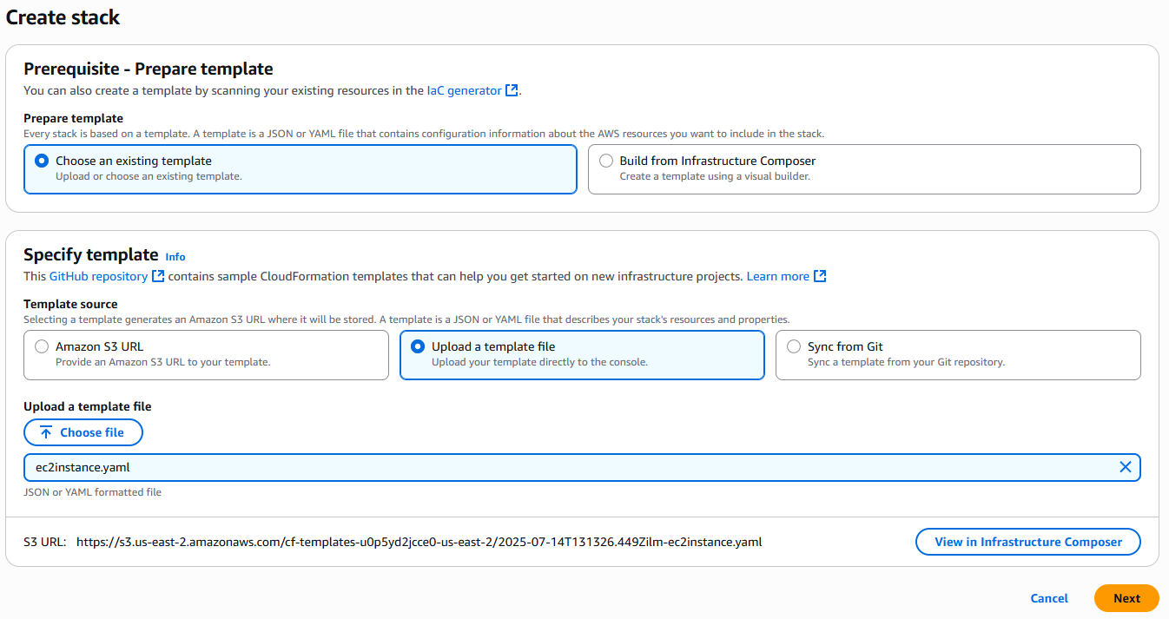Click external link icon after Learn more

click(820, 276)
